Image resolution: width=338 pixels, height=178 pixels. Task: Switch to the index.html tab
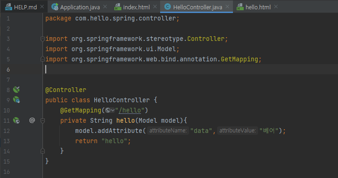pyautogui.click(x=136, y=7)
